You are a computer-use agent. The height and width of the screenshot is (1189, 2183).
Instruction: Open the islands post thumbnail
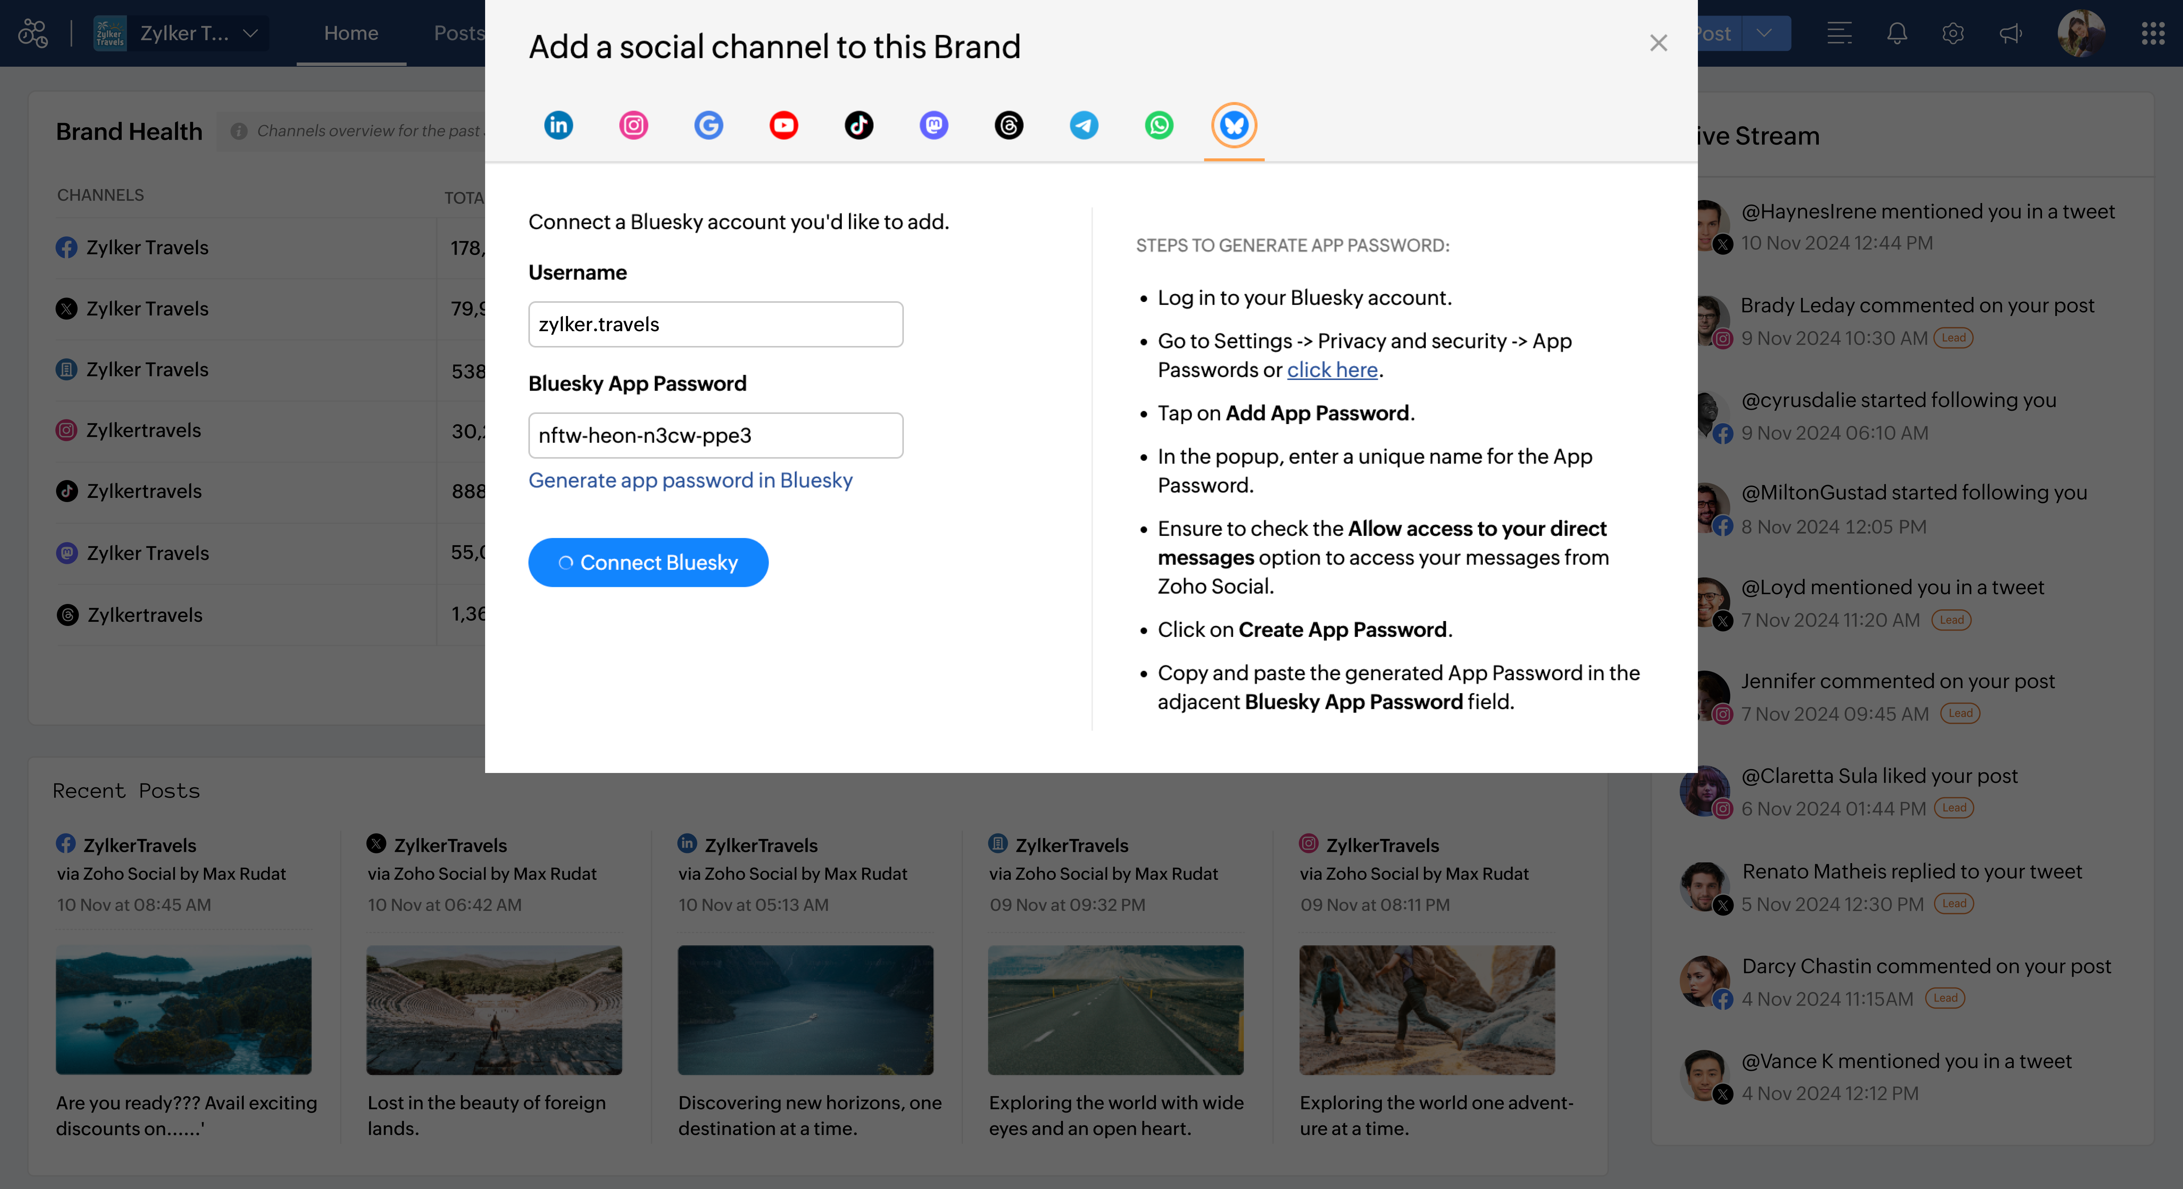183,1010
